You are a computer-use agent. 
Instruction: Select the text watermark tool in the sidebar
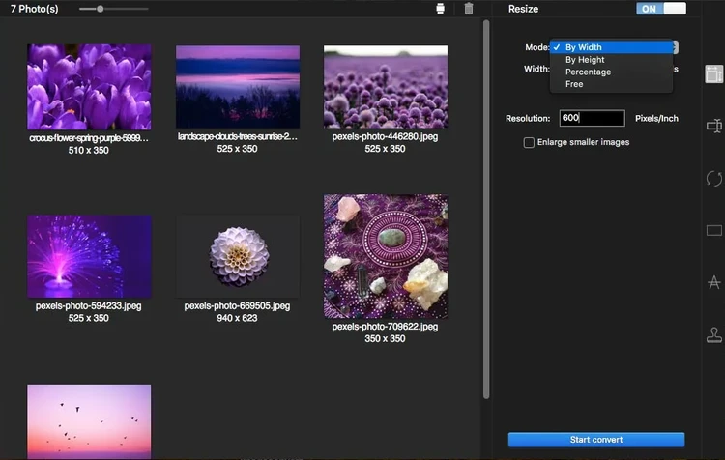[x=714, y=283]
